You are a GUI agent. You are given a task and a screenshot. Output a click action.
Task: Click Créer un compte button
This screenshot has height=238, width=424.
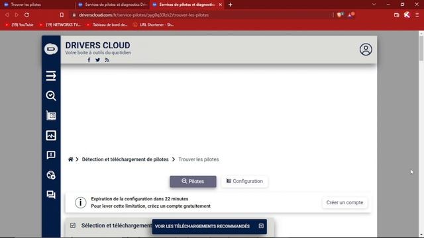[x=344, y=202]
